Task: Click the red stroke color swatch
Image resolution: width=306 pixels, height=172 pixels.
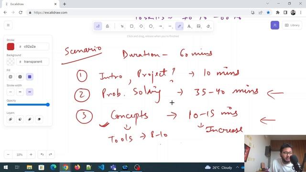Action: (x=11, y=47)
